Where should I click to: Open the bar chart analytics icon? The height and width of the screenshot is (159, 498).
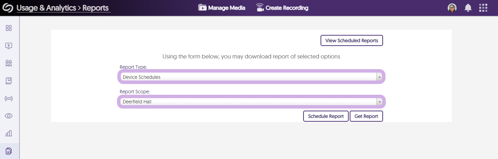[x=9, y=133]
